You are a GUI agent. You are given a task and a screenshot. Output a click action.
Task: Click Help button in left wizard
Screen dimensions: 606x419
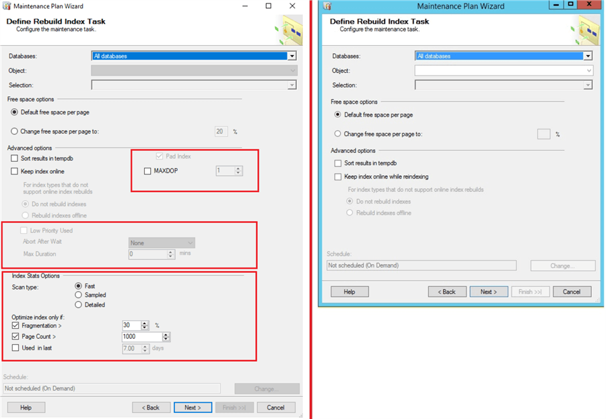click(26, 408)
